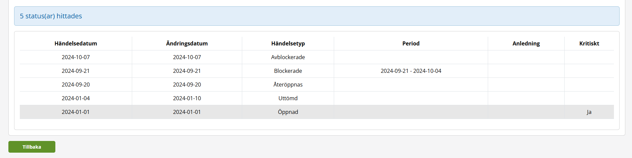Screen dimensions: 632x158
Task: Select the Avblockerade event row
Action: pyautogui.click(x=288, y=57)
